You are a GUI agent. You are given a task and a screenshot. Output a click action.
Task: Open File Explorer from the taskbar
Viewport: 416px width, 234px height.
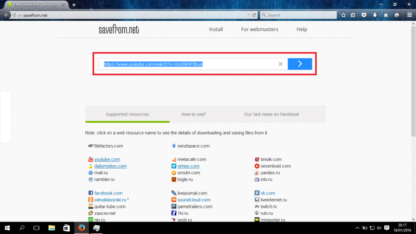click(x=51, y=228)
